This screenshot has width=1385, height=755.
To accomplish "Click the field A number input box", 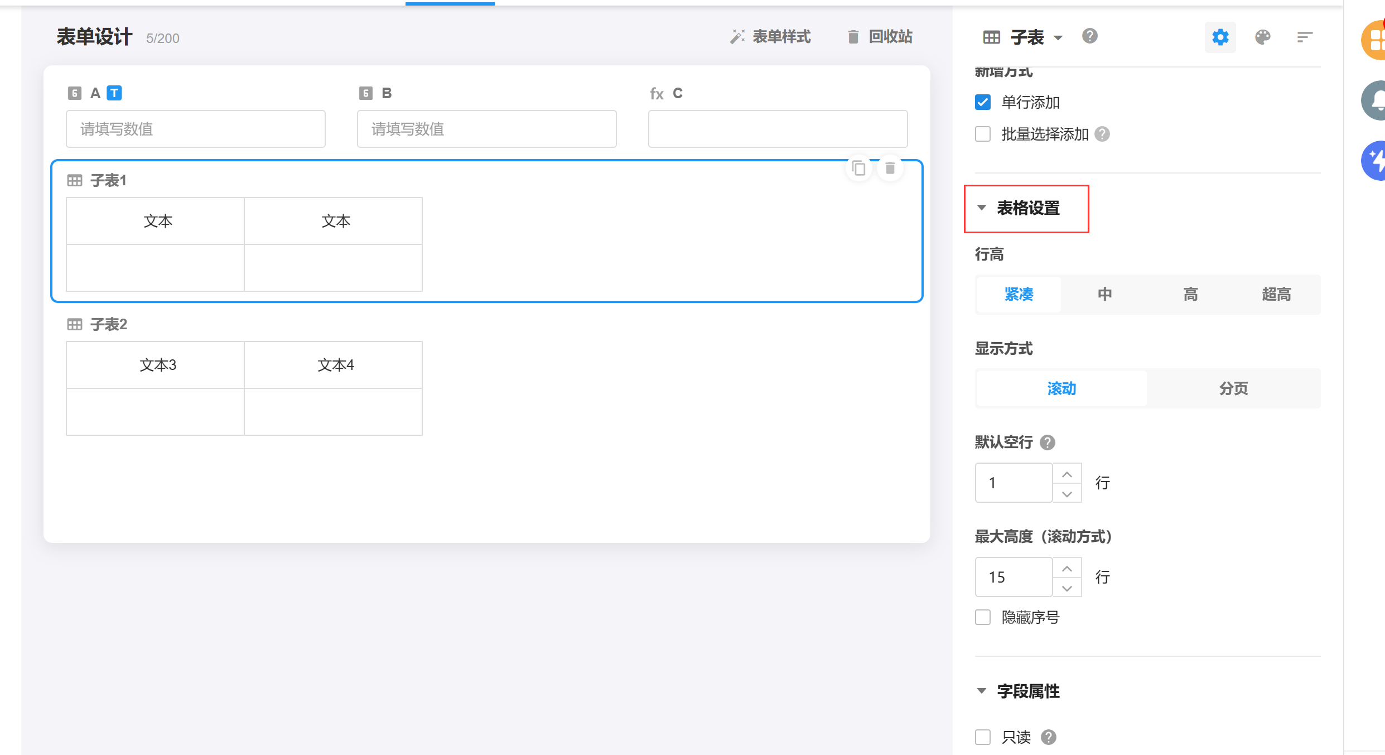I will 195,129.
